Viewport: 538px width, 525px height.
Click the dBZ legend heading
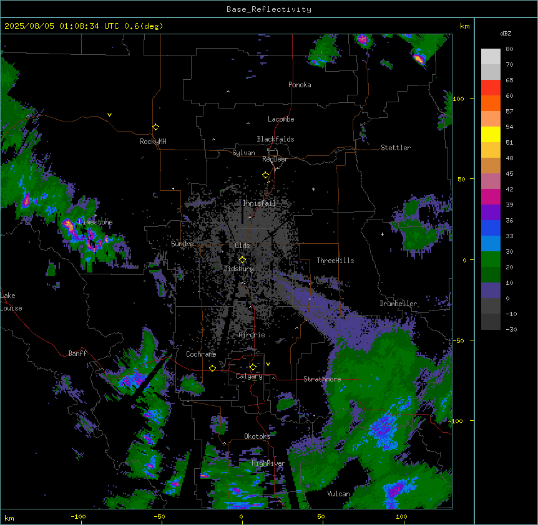[506, 33]
